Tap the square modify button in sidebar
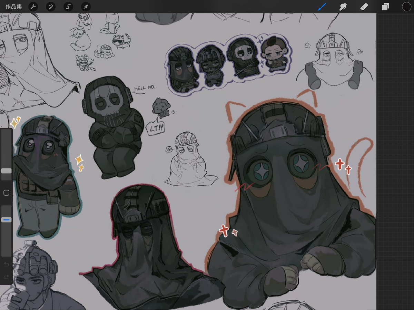 pyautogui.click(x=6, y=193)
